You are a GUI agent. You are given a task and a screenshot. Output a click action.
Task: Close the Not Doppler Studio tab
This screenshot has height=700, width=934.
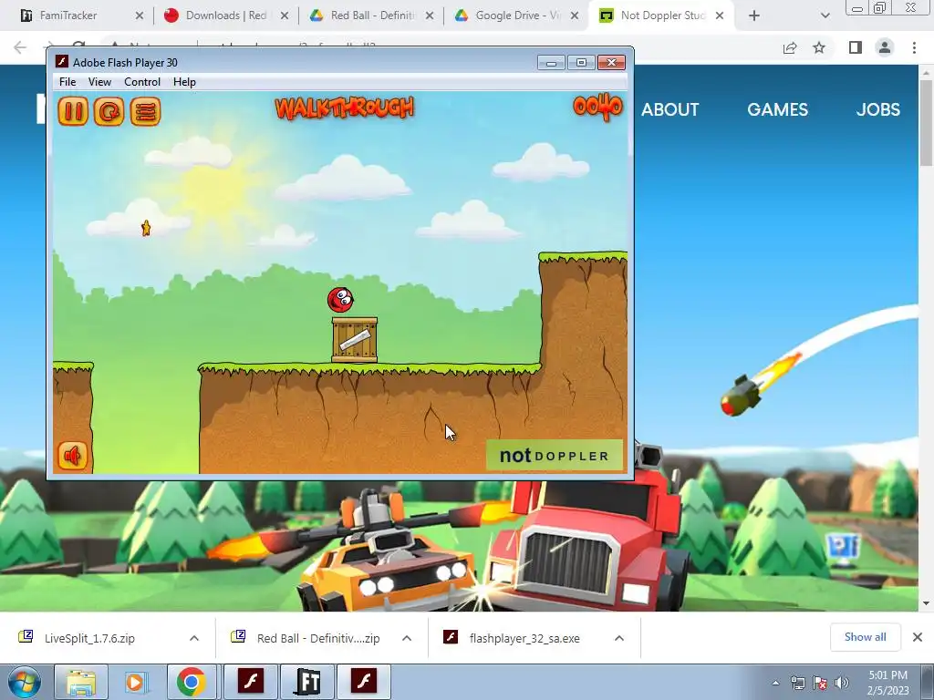[x=720, y=15]
